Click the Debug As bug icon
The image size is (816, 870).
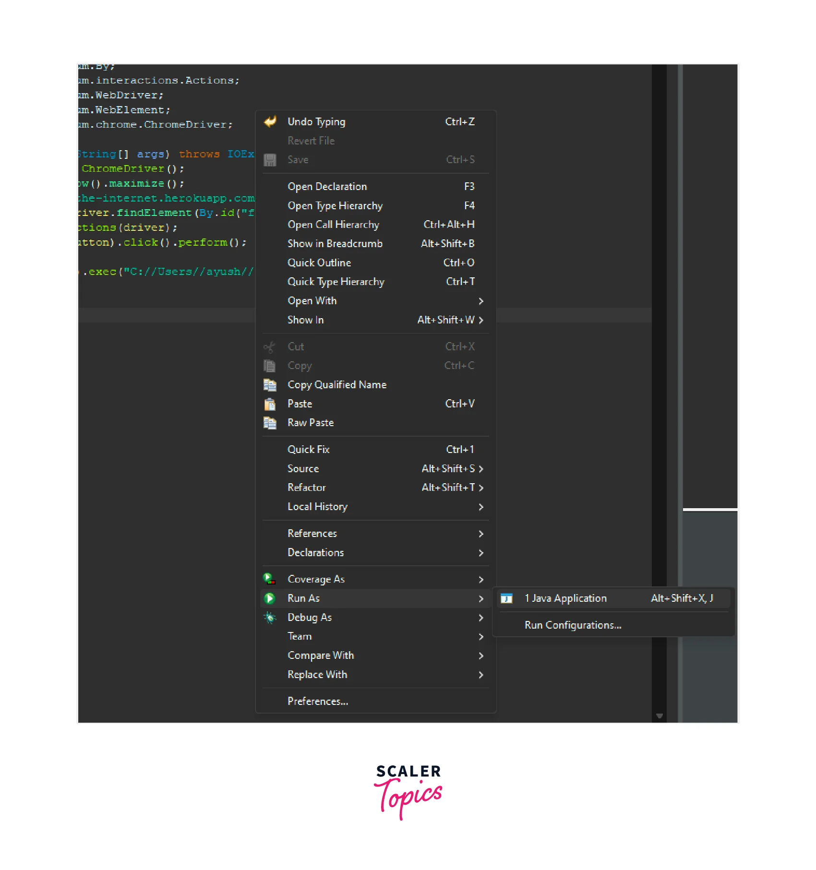pyautogui.click(x=270, y=618)
